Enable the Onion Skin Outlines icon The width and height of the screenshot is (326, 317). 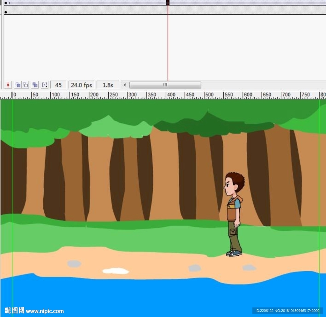point(25,85)
